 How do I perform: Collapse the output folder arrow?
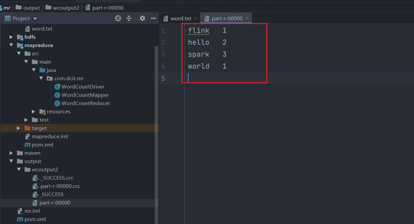click(11, 161)
